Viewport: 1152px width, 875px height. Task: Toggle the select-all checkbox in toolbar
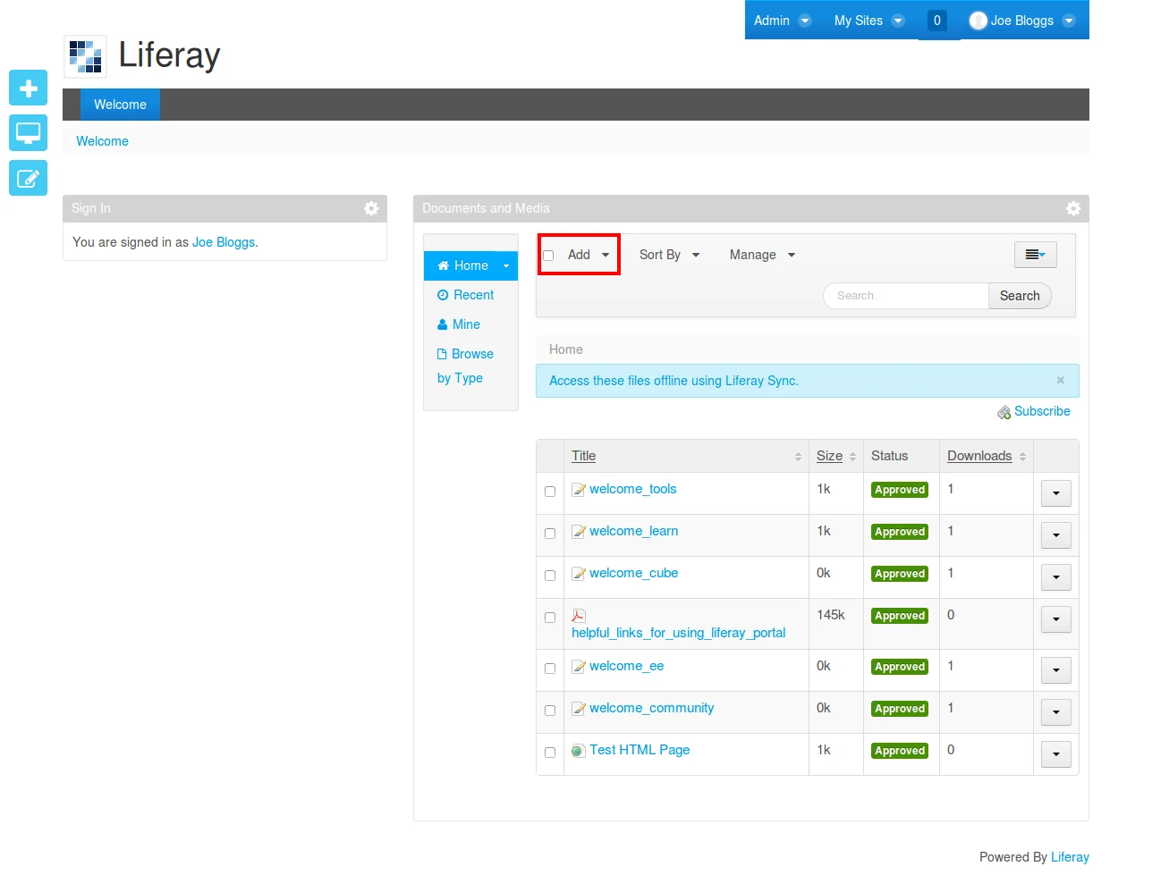(548, 256)
